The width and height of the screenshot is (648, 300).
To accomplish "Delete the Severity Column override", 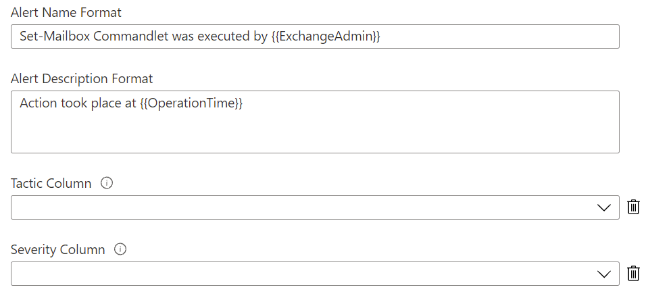I will [633, 274].
